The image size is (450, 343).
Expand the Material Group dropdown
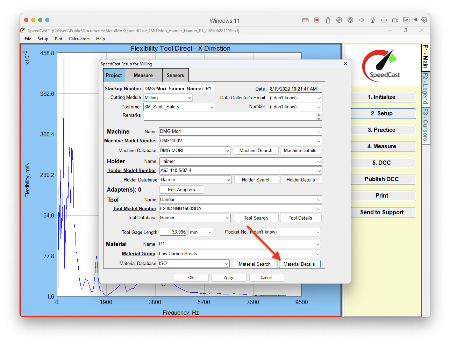317,254
